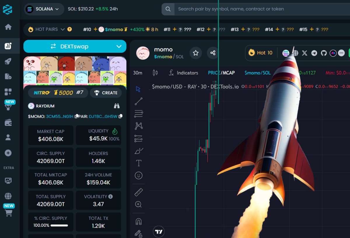This screenshot has width=350, height=238.
Task: Open the wallet sidebar icon
Action: pyautogui.click(x=8, y=123)
